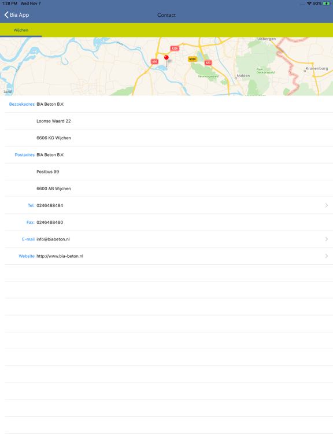
Task: Tap Vennengebied label on map
Action: coord(208,76)
